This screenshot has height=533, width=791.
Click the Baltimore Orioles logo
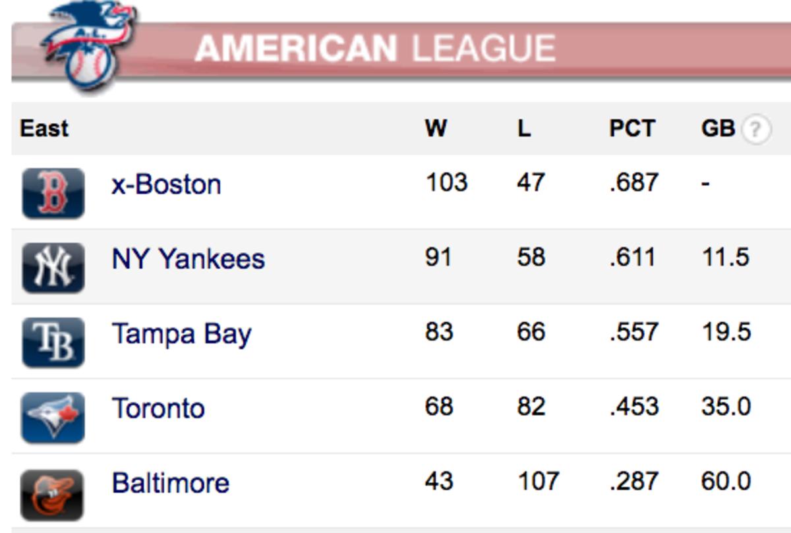point(53,494)
